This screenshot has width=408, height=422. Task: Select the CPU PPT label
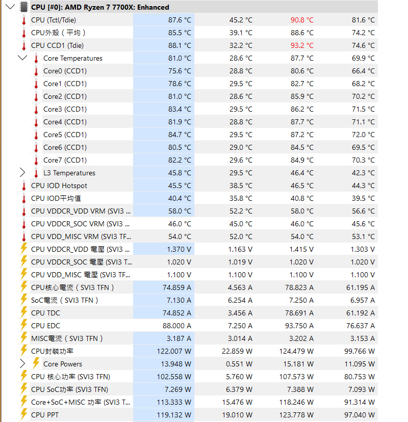coord(45,415)
